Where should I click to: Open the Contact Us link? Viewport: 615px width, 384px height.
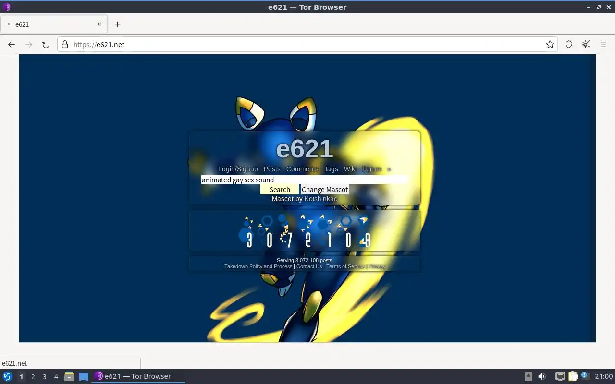309,266
